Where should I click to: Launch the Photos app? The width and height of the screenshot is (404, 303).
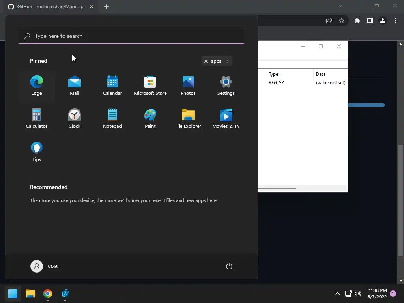[188, 86]
